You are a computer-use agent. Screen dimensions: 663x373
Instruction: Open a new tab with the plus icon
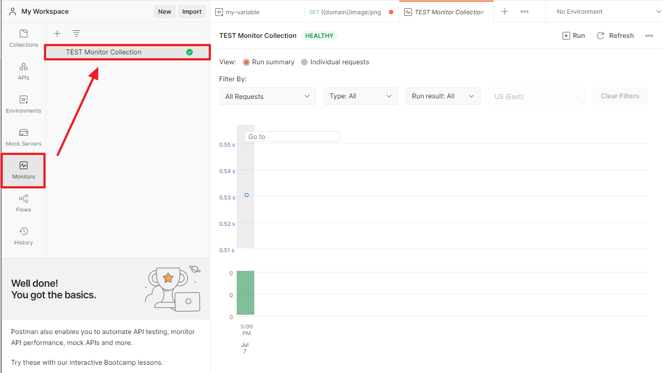click(505, 12)
